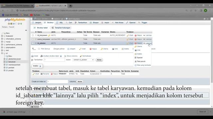Viewport: 213px width, 119px height.
Task: Click the Tambahkan column count field
Action: [x=54, y=60]
